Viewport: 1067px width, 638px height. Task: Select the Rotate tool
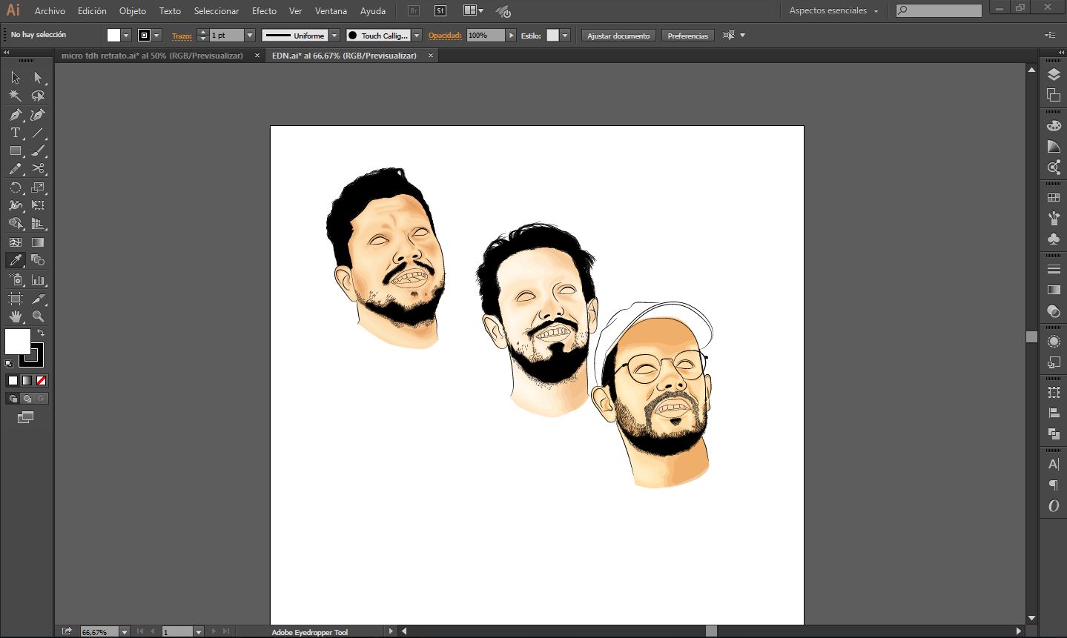point(16,187)
